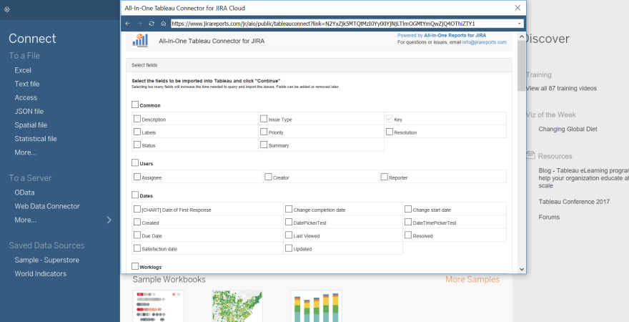Tick the Updated checkbox

tap(289, 248)
